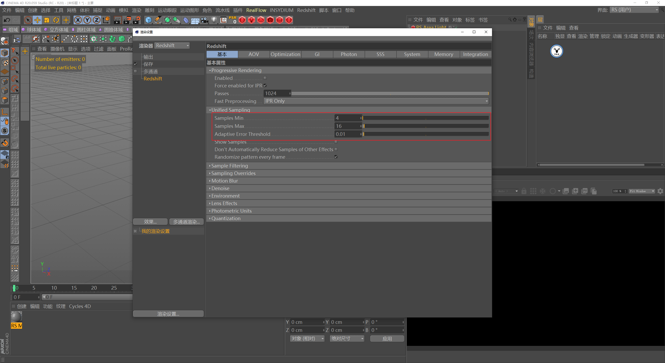Open edit render settings clapperboard with gear

pyautogui.click(x=137, y=20)
